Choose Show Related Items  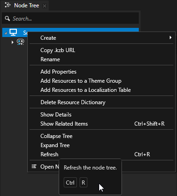101,124
